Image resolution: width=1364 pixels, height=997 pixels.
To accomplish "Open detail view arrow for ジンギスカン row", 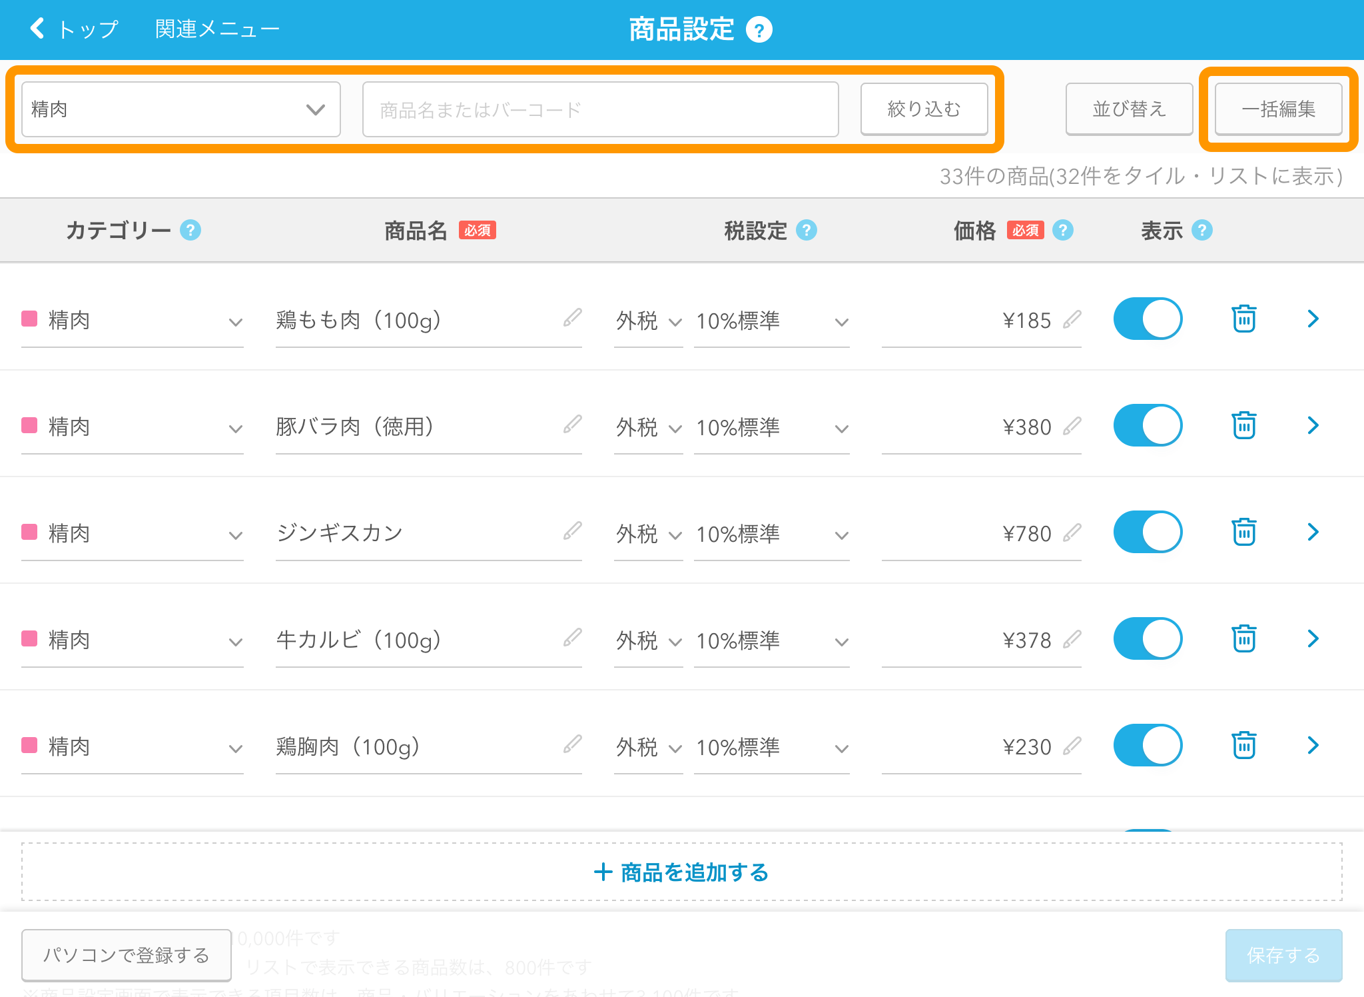I will click(1313, 532).
